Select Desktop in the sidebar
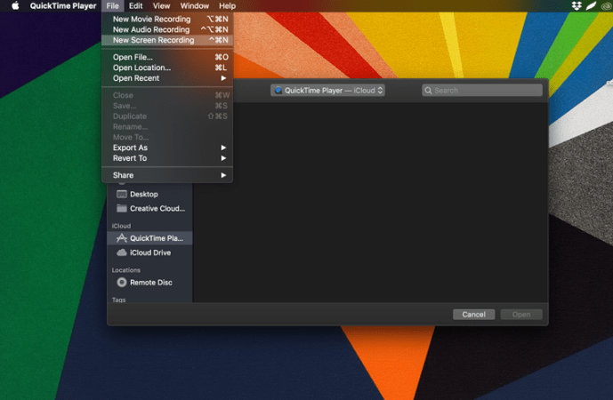The image size is (613, 400). click(149, 194)
